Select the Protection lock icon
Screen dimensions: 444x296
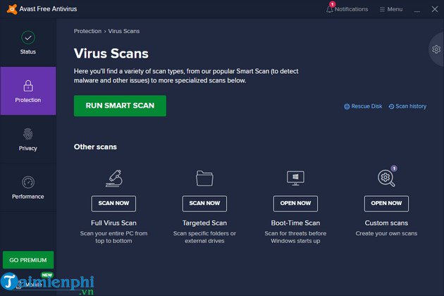point(28,85)
